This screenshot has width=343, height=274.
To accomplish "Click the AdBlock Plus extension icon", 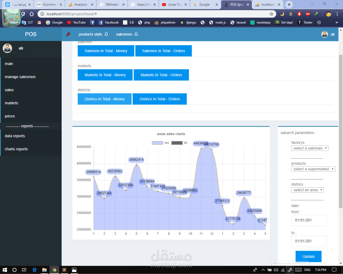I will (x=308, y=14).
